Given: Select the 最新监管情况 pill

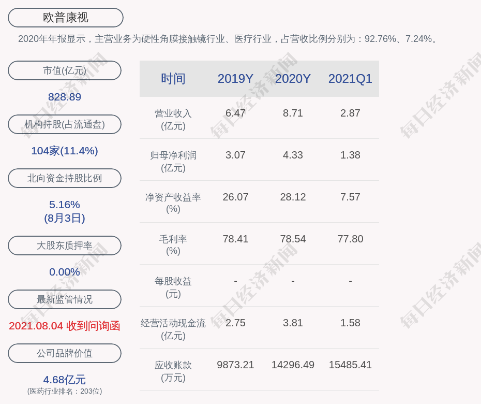Looking at the screenshot, I should click(65, 299).
